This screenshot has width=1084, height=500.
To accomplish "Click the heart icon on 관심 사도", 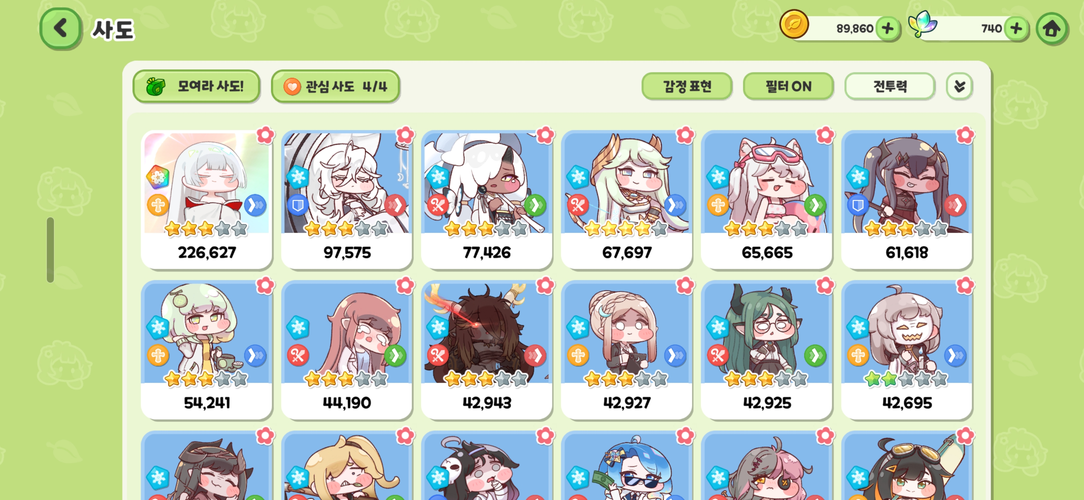I will [291, 86].
